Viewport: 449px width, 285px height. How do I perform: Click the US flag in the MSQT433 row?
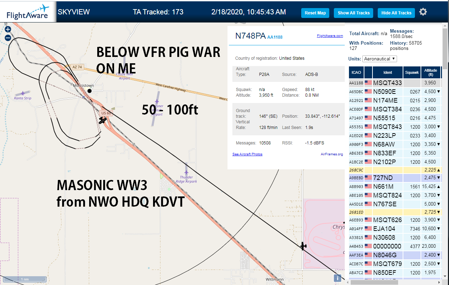[368, 83]
